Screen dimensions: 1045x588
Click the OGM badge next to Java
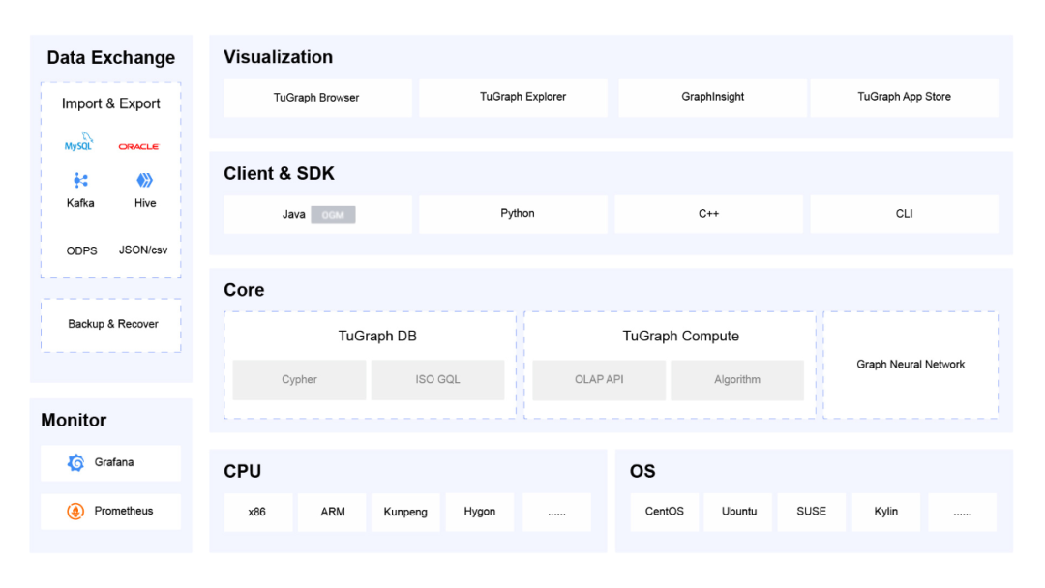click(333, 215)
